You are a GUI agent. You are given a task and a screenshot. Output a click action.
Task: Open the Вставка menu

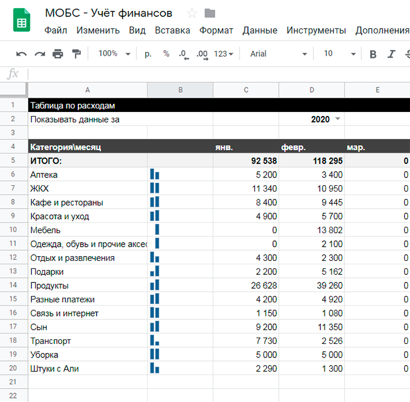[x=173, y=30]
